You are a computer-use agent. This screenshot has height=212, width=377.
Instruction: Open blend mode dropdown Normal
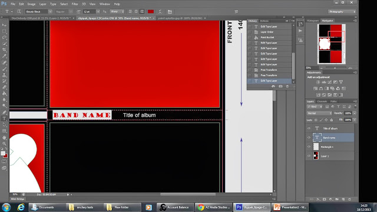(x=319, y=113)
